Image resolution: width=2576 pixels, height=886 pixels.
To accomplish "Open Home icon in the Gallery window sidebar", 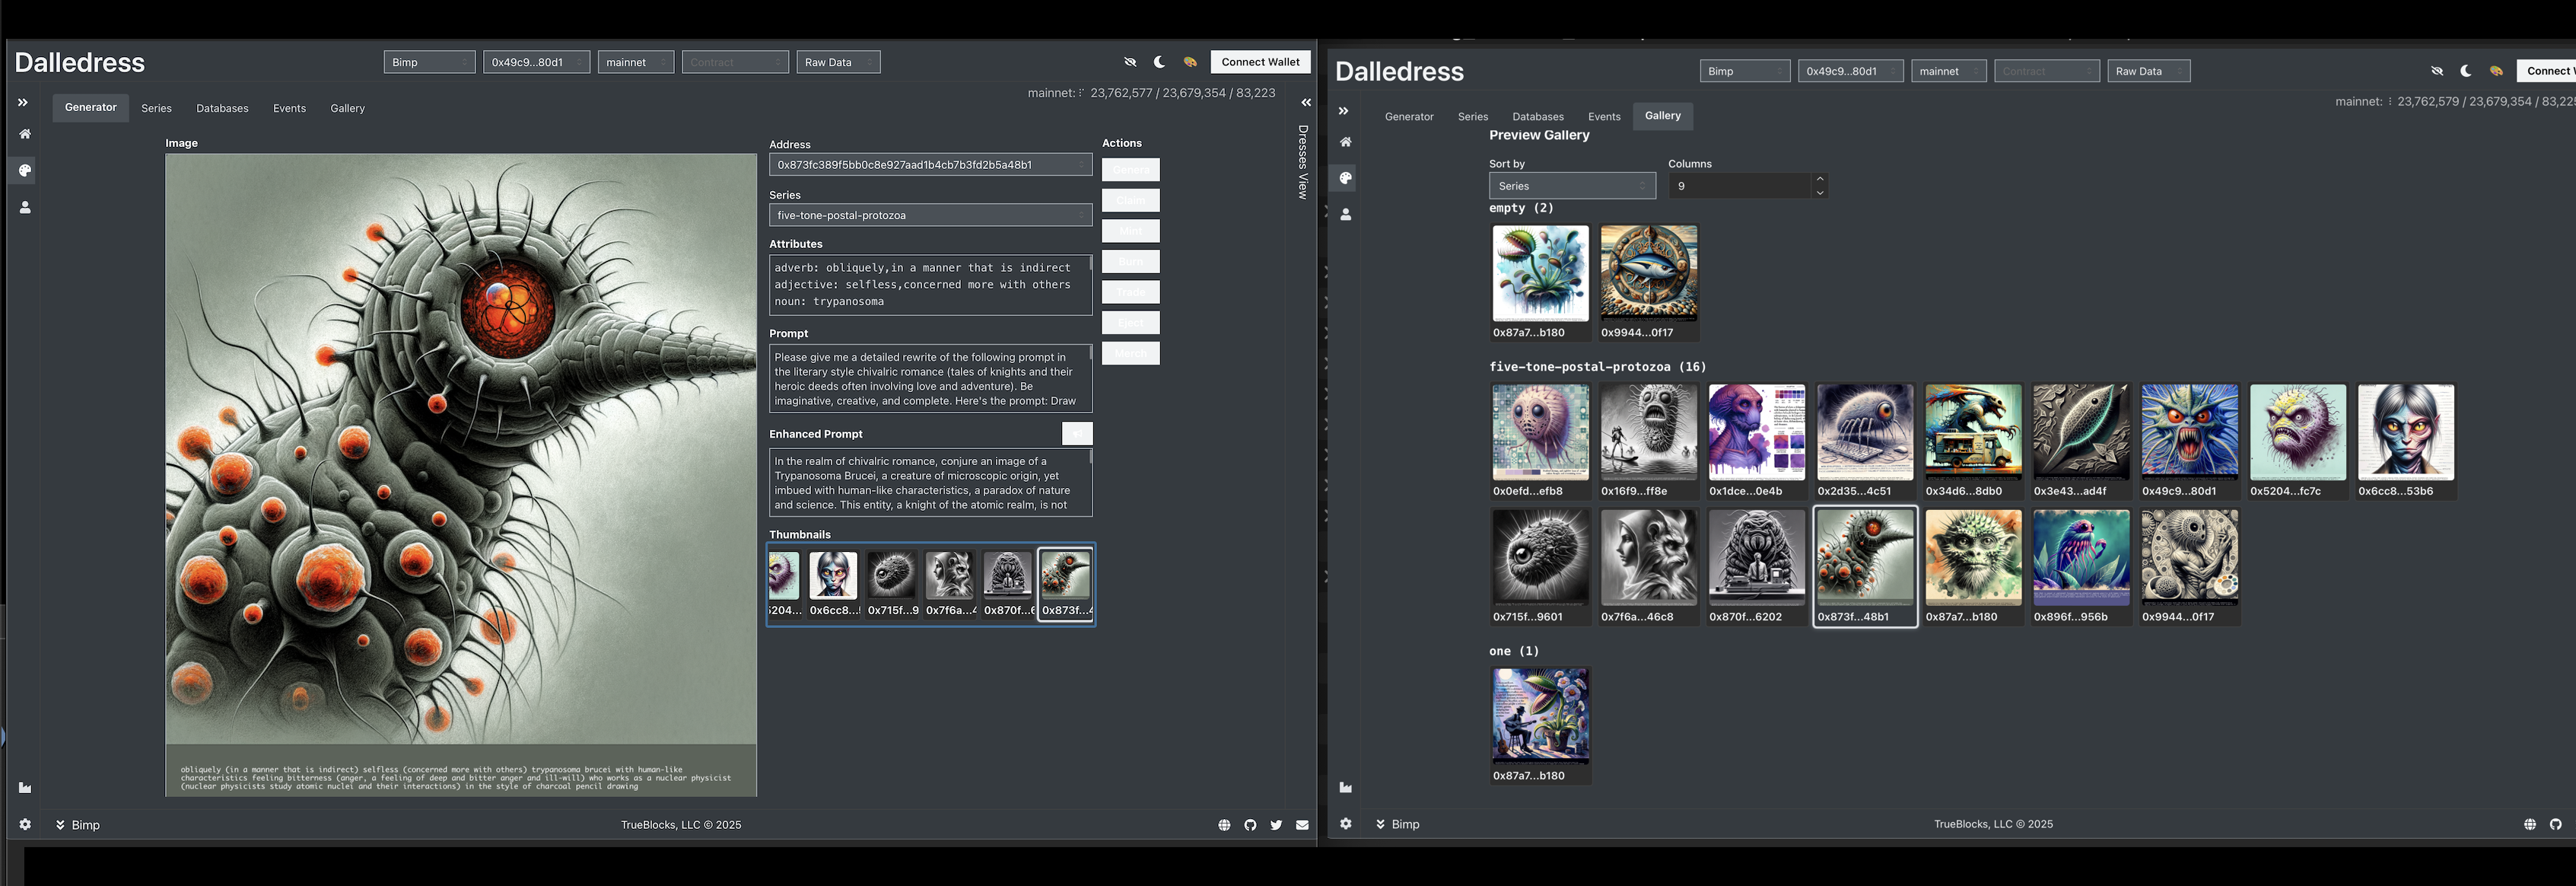I will coord(1346,142).
